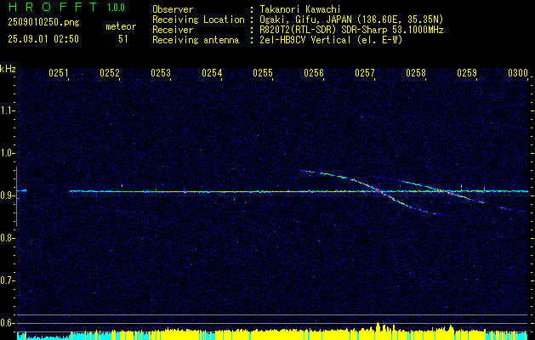Click the version number 1.0.0
The image size is (535, 340).
tap(116, 8)
